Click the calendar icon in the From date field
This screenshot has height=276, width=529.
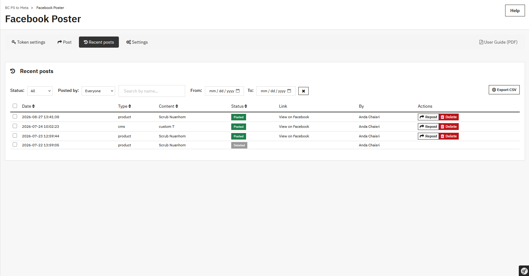[238, 91]
